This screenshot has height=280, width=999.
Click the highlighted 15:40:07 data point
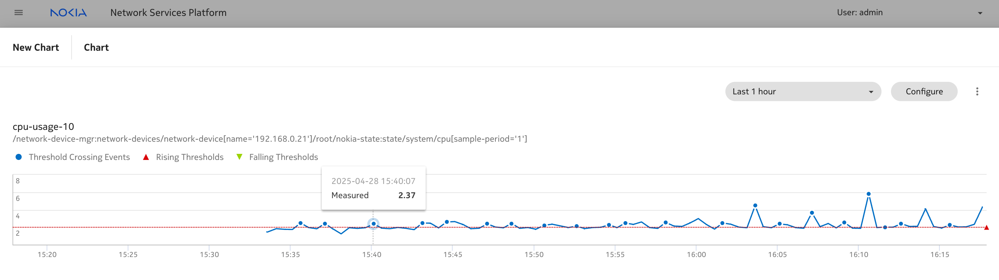click(x=373, y=224)
